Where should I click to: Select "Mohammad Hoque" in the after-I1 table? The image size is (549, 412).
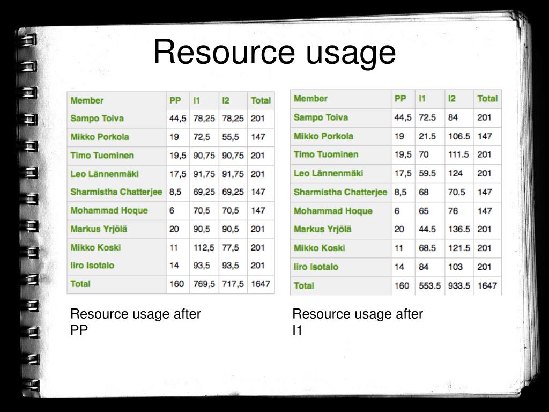(x=333, y=211)
